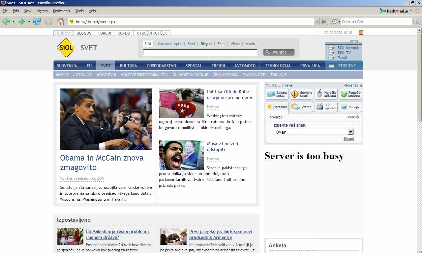Open Servisne strani warning icon button
The width and height of the screenshot is (422, 253).
pos(302,94)
